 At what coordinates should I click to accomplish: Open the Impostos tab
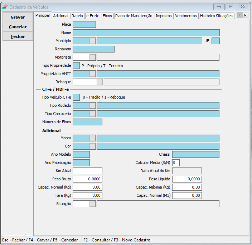point(164,16)
